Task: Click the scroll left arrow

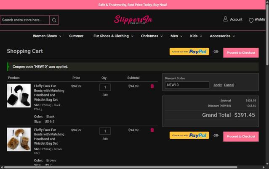Action: point(2,167)
